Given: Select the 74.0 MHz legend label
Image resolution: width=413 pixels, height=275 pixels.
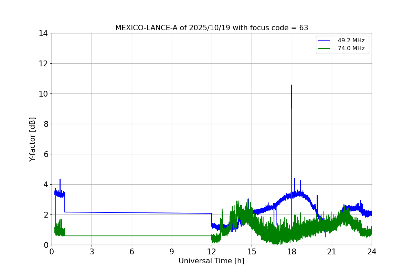Looking at the screenshot, I should [351, 48].
